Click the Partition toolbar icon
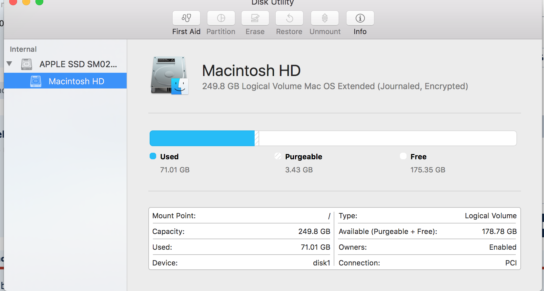This screenshot has width=544, height=291. click(x=221, y=18)
